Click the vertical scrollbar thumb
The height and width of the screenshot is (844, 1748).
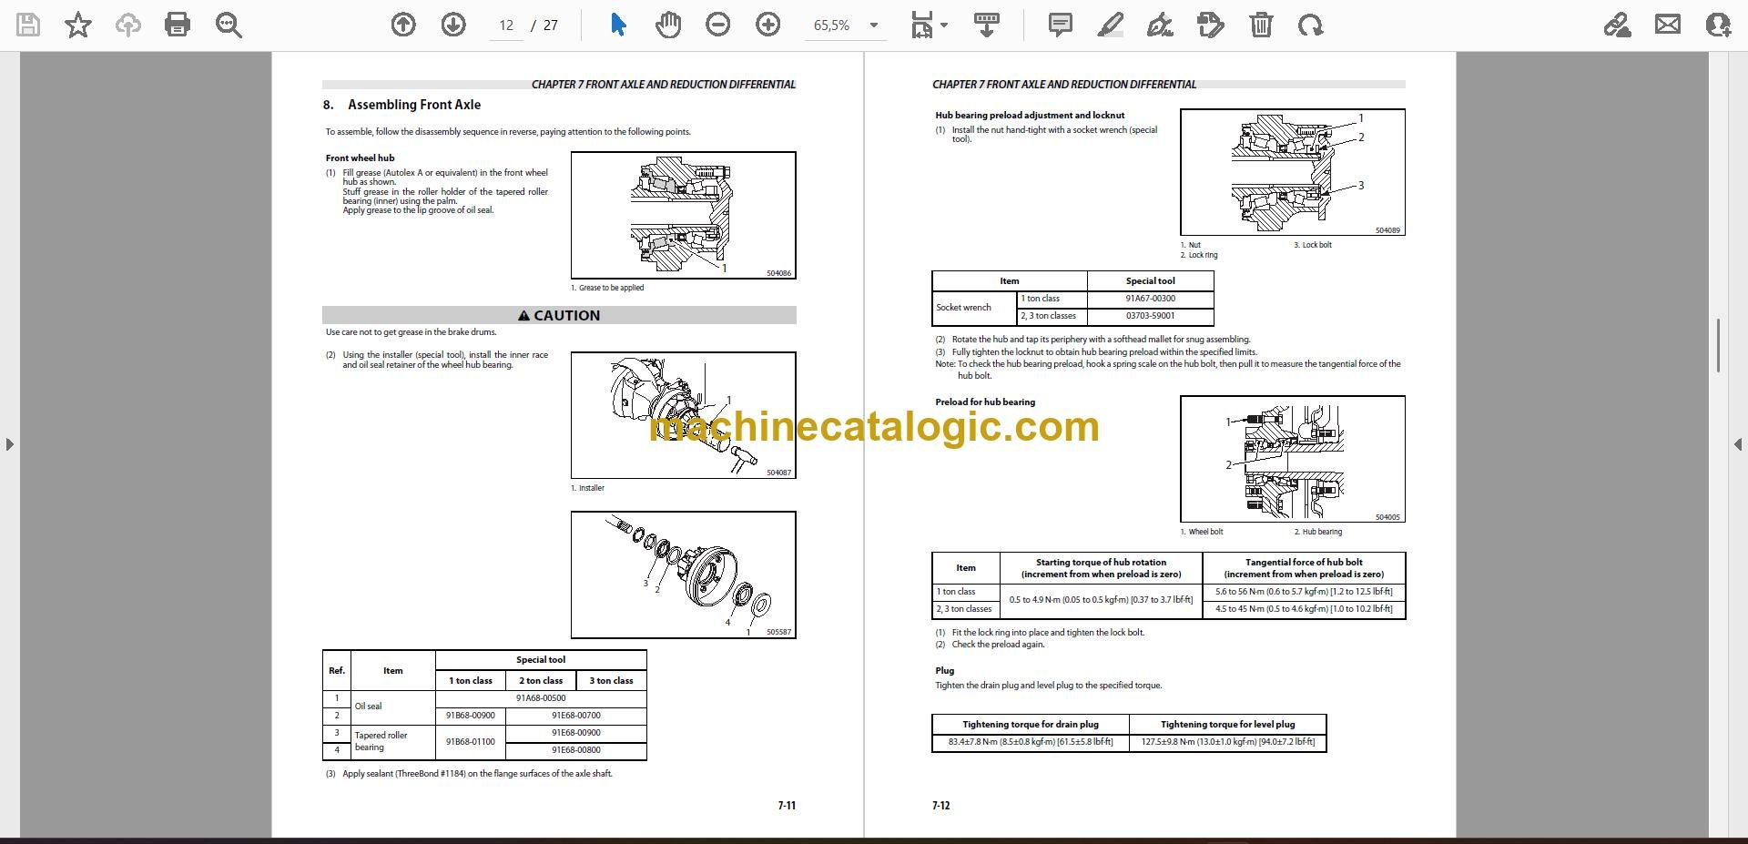point(1718,345)
